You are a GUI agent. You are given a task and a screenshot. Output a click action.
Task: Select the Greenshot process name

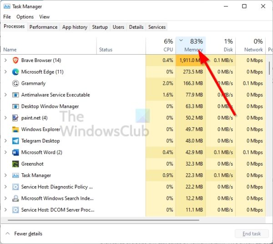click(32, 164)
